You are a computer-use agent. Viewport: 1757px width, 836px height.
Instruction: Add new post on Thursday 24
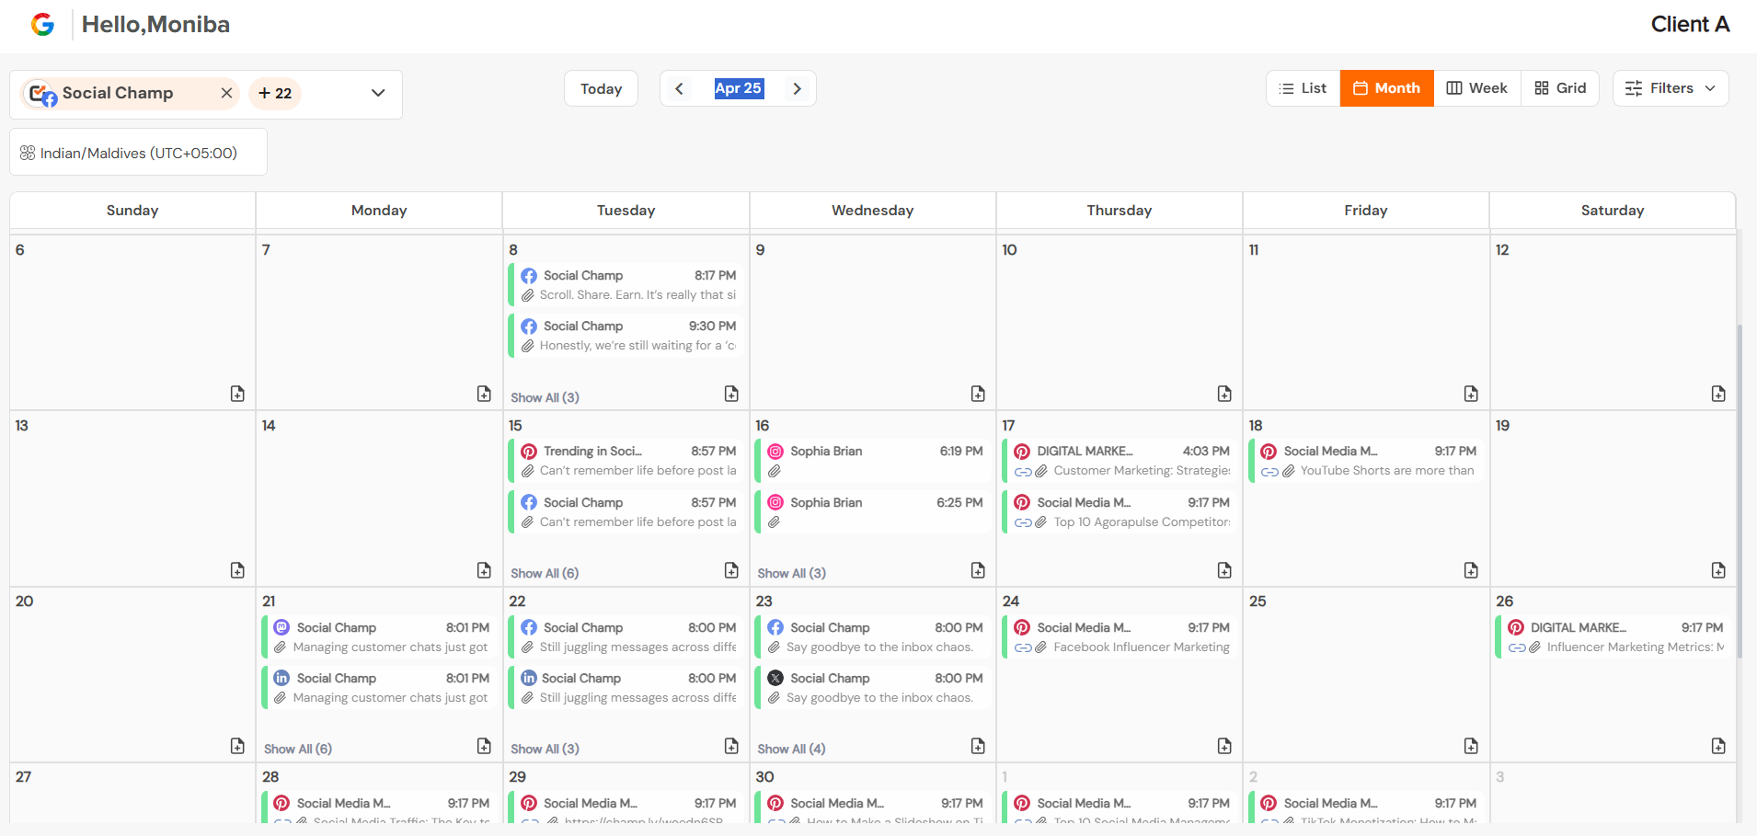(x=1224, y=746)
